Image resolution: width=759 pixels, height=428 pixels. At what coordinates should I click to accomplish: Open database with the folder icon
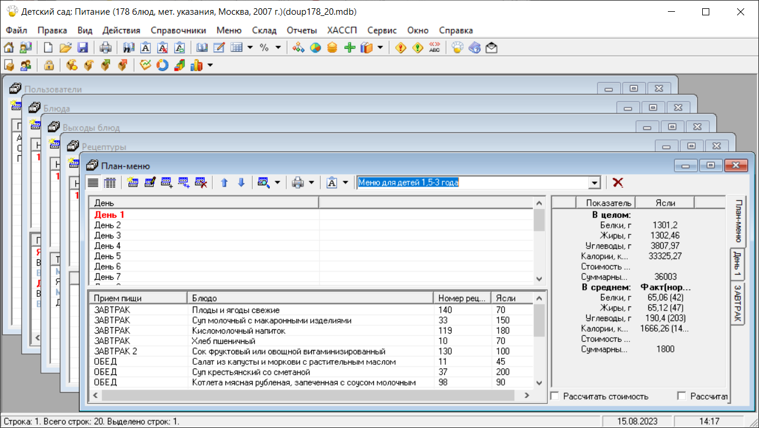[x=65, y=48]
